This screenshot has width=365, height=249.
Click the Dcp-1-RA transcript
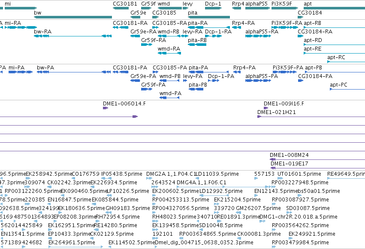[213, 36]
